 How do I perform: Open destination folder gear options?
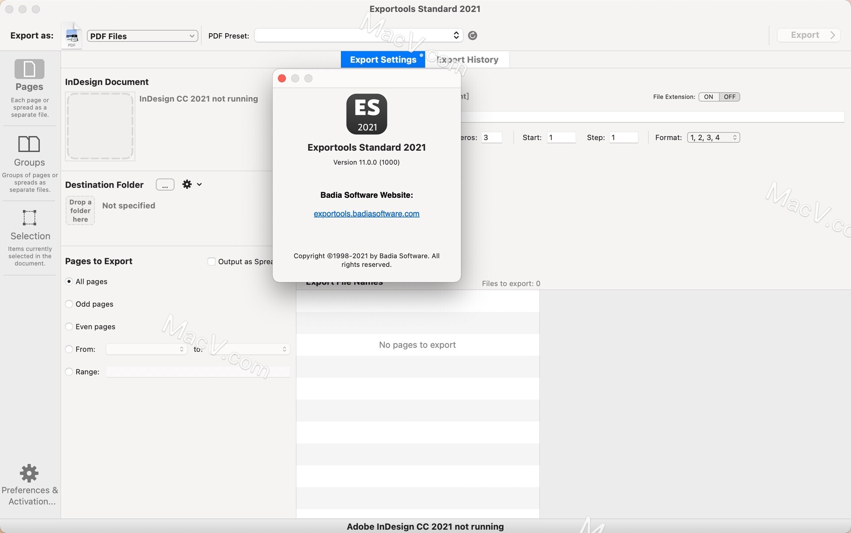tap(187, 184)
